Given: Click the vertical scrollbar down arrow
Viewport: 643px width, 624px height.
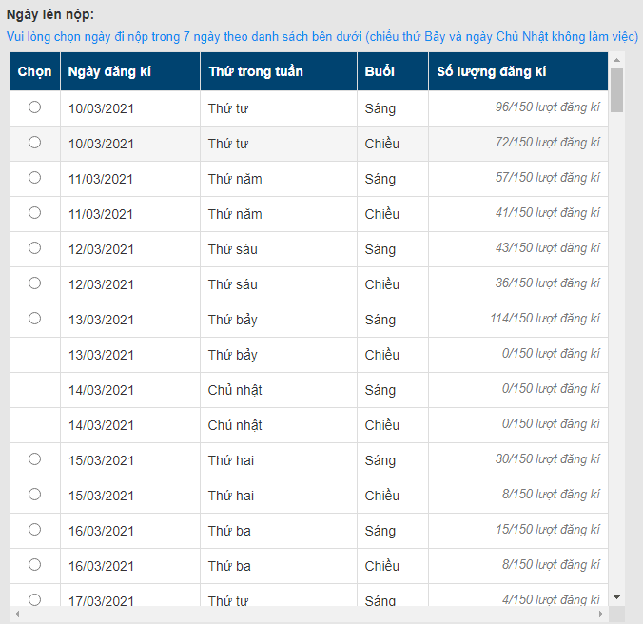Looking at the screenshot, I should (x=616, y=597).
